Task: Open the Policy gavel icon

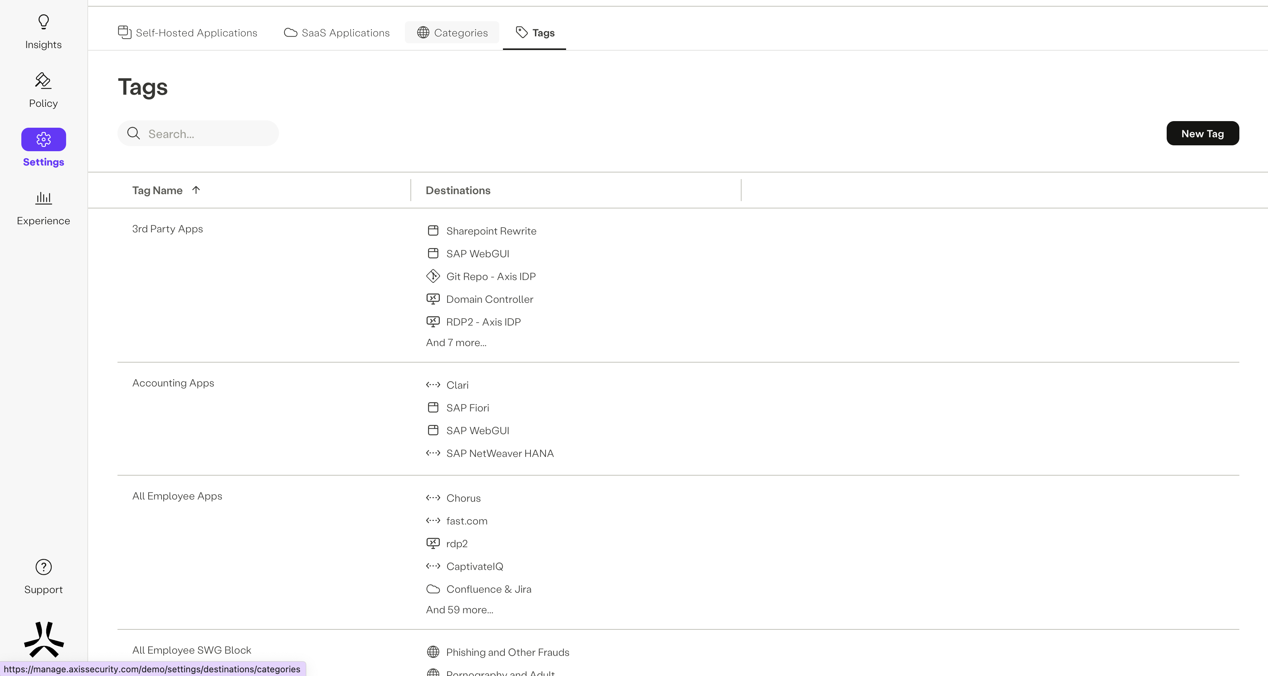Action: tap(43, 81)
